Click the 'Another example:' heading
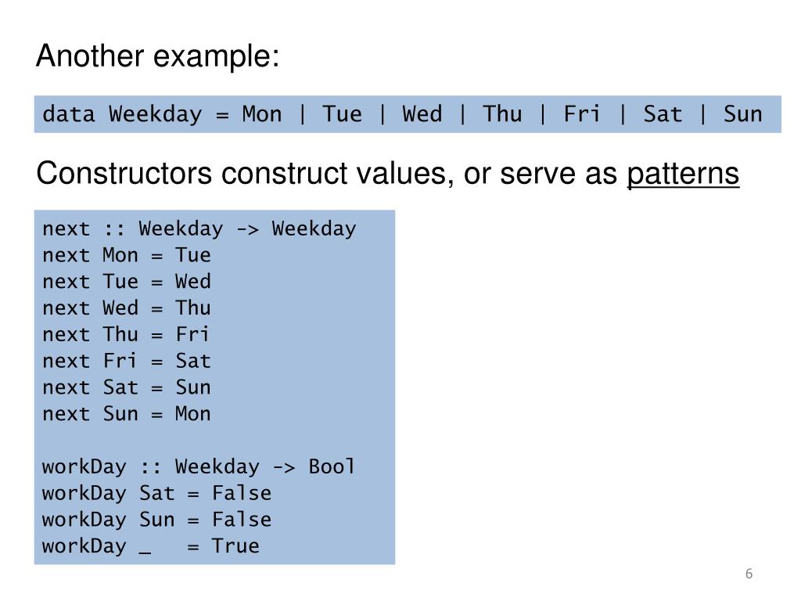Screen dimensions: 801x601 coord(158,56)
